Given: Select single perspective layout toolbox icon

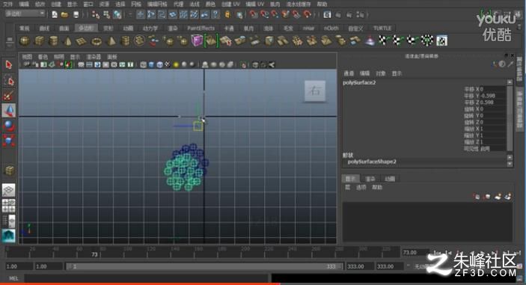Looking at the screenshot, I should 9,190.
